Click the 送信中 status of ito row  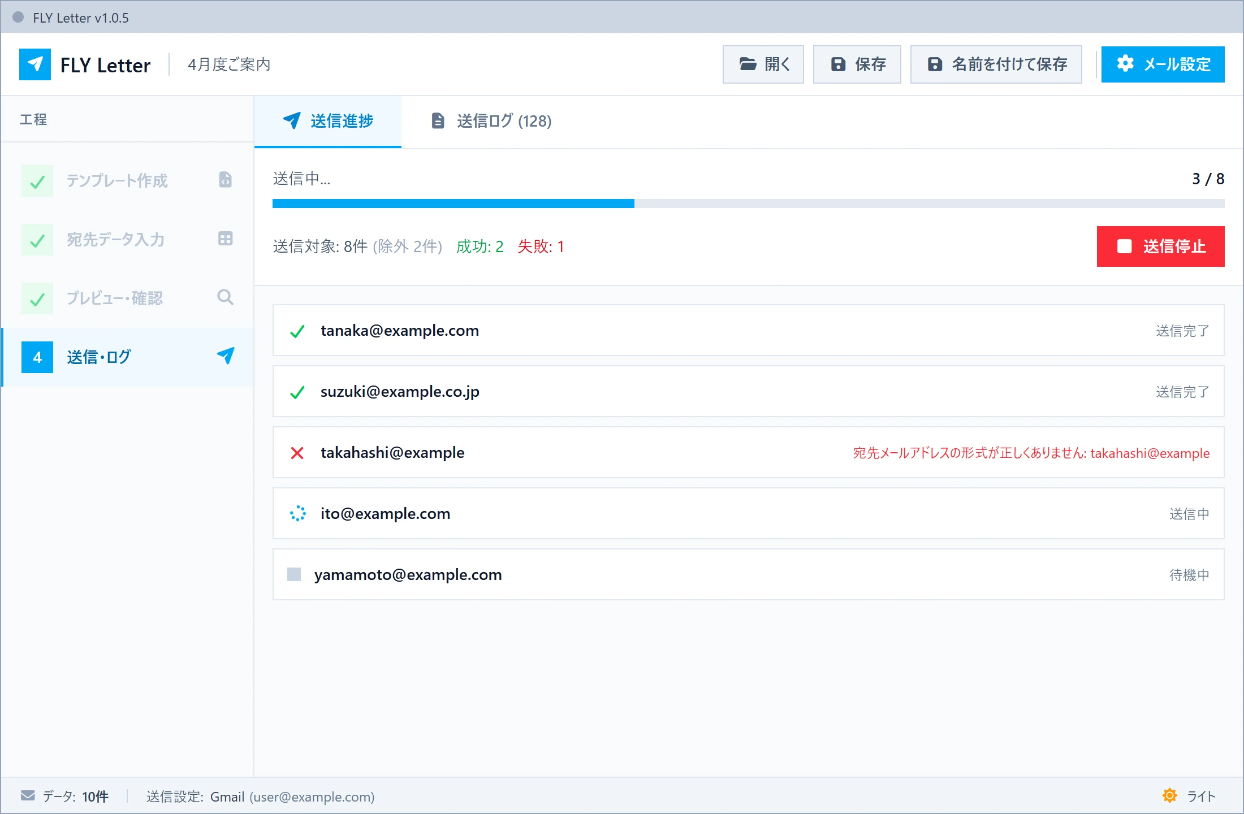tap(1189, 514)
